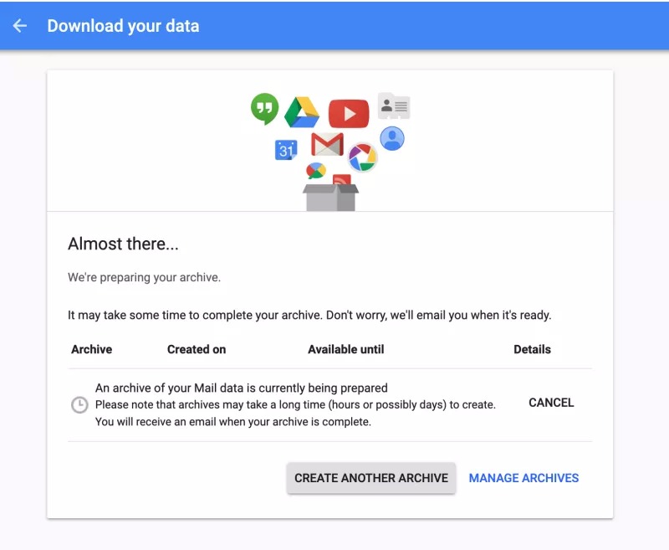Viewport: 669px width, 550px height.
Task: Click the Archive column header
Action: [x=92, y=349]
